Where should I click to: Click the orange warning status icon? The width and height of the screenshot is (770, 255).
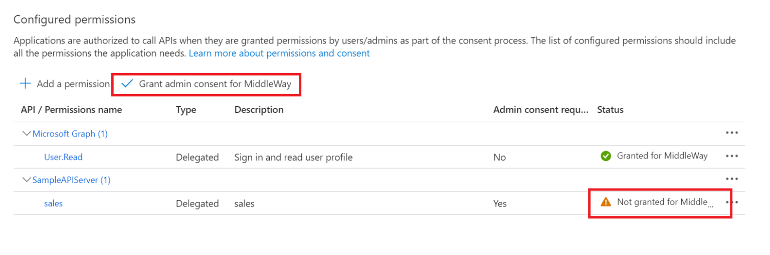[606, 202]
